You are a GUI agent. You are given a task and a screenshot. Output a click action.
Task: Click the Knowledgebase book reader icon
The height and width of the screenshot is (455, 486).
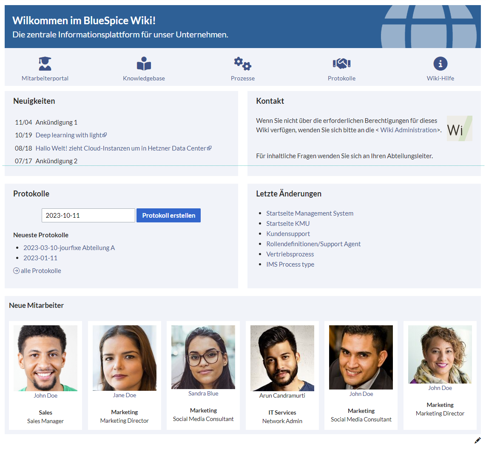pos(144,63)
